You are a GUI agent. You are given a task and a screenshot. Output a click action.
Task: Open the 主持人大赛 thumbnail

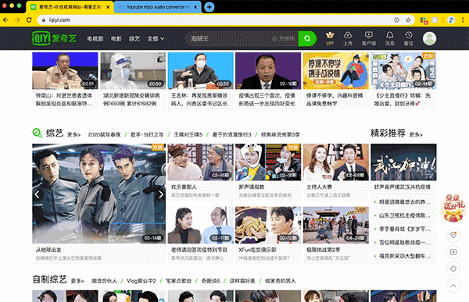[x=336, y=162]
